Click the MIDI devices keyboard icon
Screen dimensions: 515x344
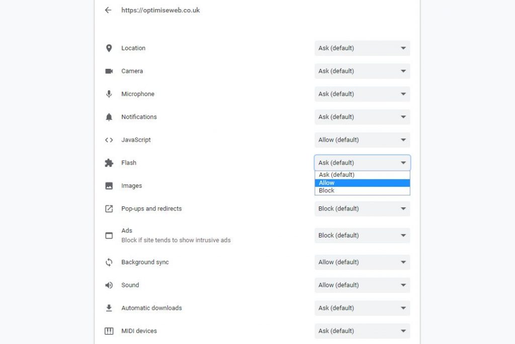coord(109,331)
